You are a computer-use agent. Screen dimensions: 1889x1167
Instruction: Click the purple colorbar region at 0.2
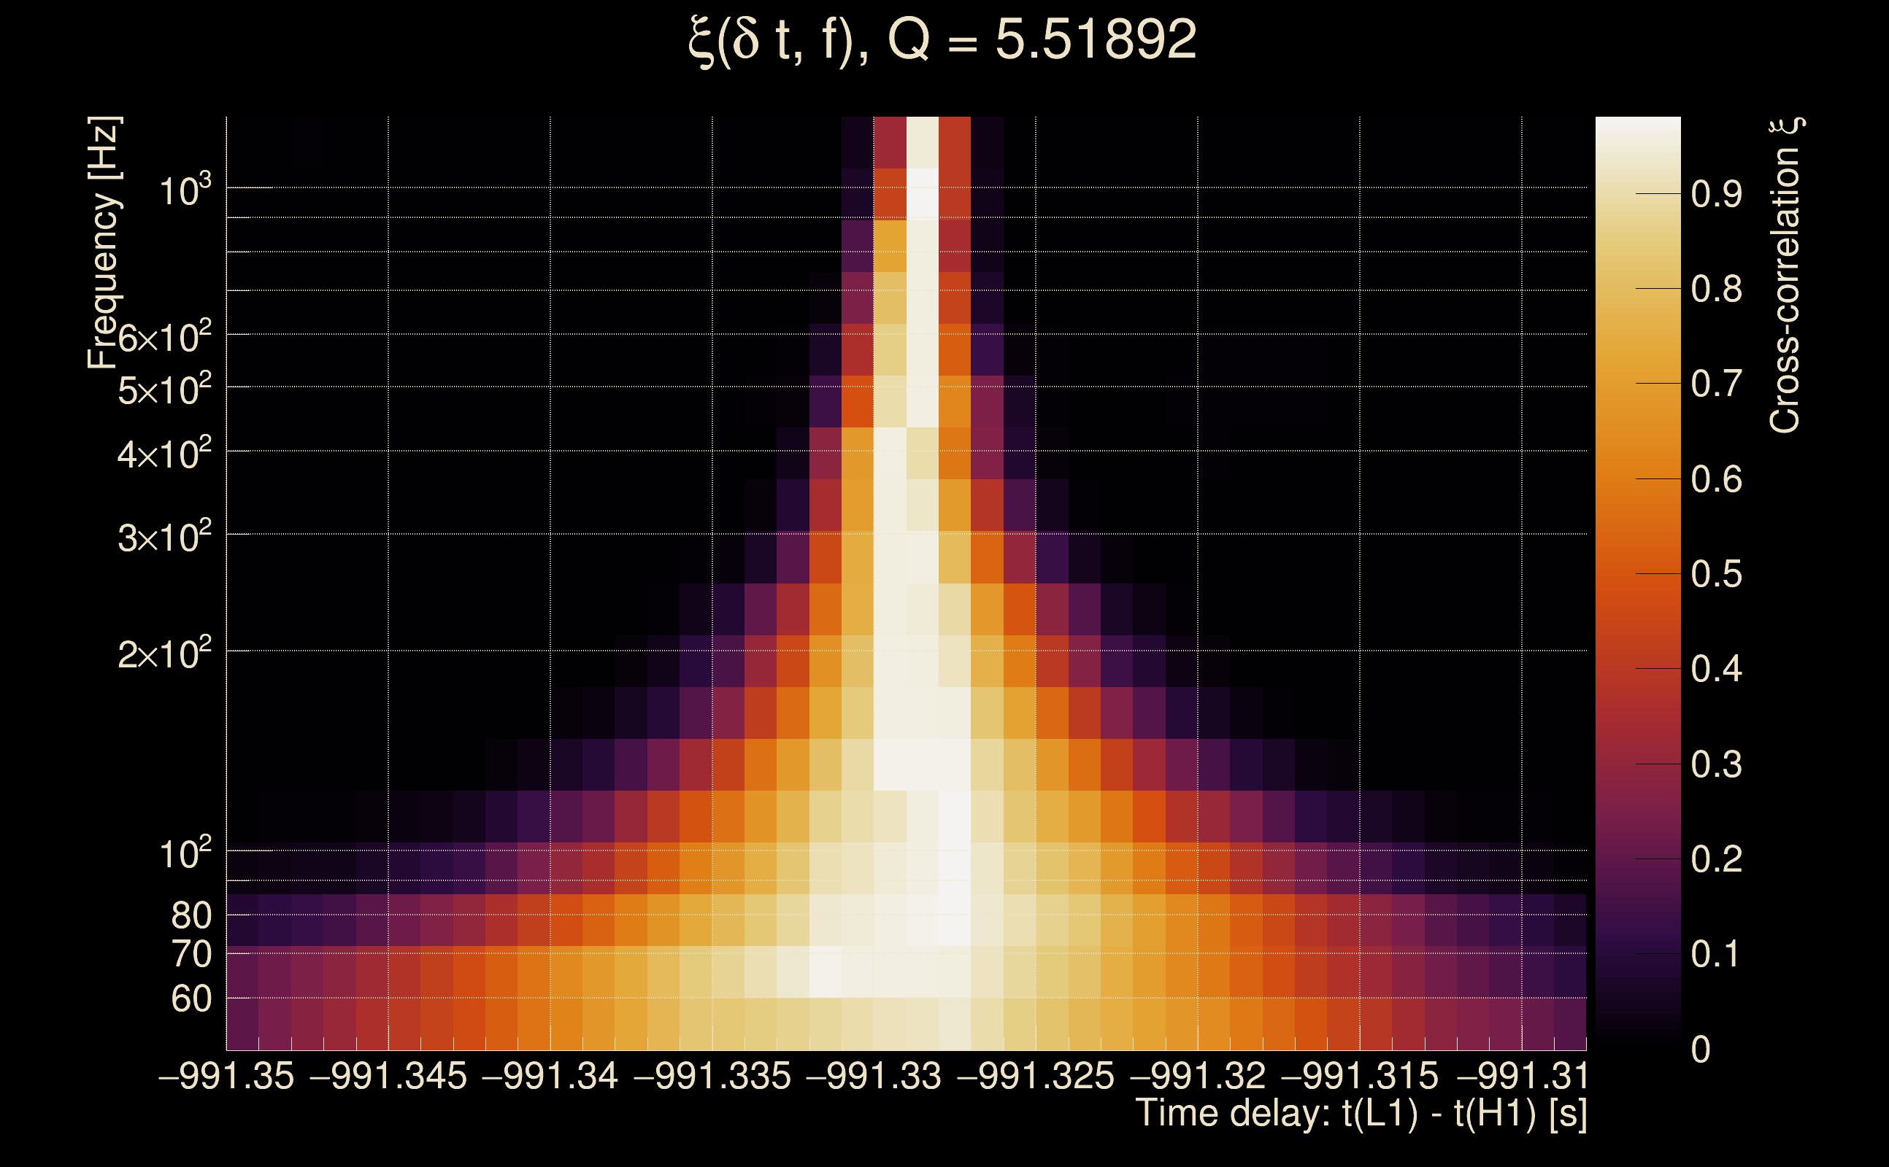(x=1637, y=859)
